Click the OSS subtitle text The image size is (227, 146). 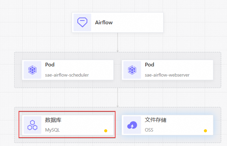pos(149,130)
